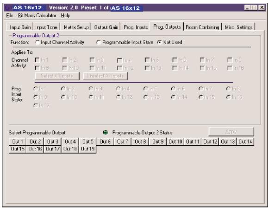Screen dimensions: 268x208
Task: Check the In 16 channel activity box
Action: tap(230, 68)
